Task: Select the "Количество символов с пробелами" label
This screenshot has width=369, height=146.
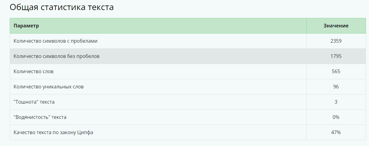Action: (x=55, y=41)
